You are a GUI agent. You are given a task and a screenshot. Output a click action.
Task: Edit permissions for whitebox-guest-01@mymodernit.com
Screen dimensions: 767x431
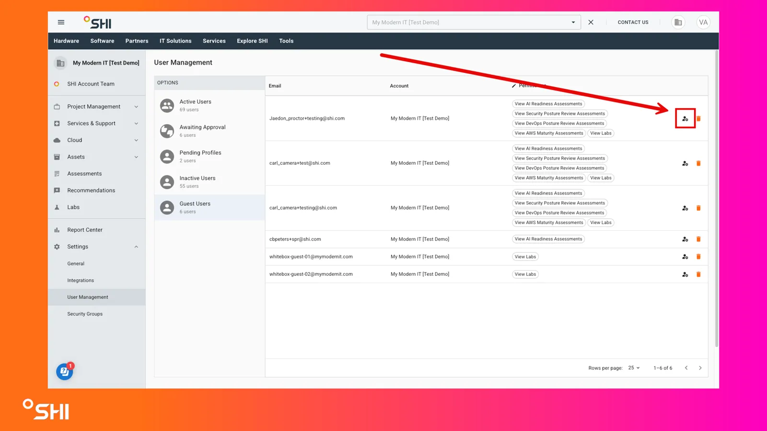[685, 257]
